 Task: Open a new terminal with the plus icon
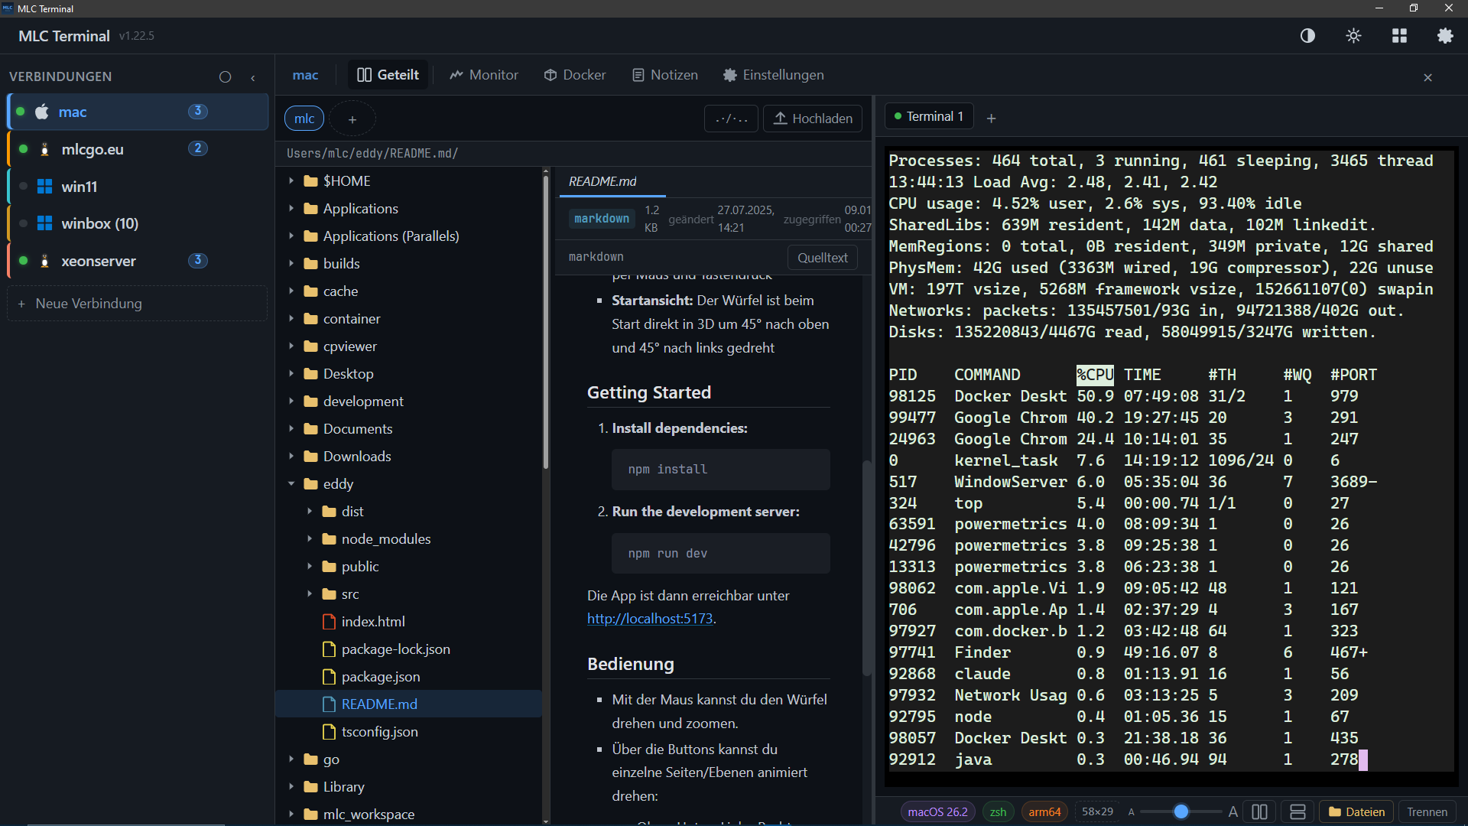point(991,118)
